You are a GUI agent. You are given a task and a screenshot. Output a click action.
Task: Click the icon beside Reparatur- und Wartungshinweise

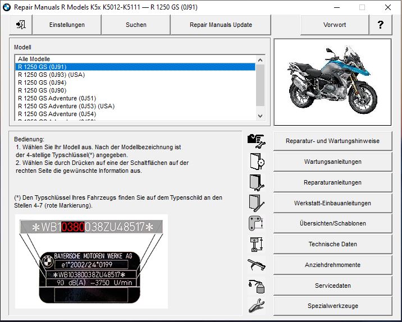coord(256,141)
